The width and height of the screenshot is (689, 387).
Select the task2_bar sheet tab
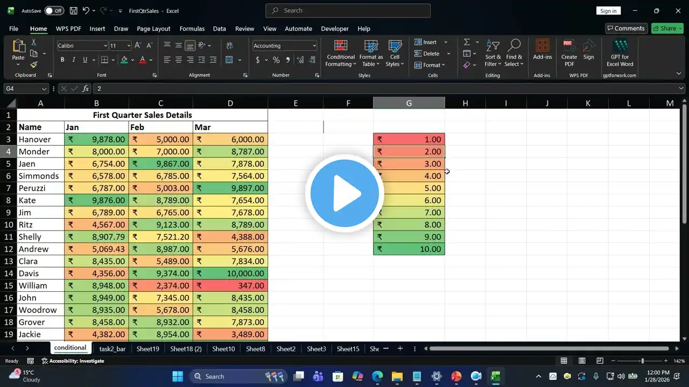[112, 349]
